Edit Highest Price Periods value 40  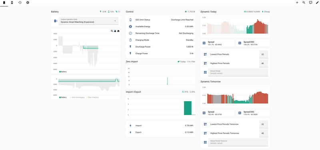tap(264, 63)
